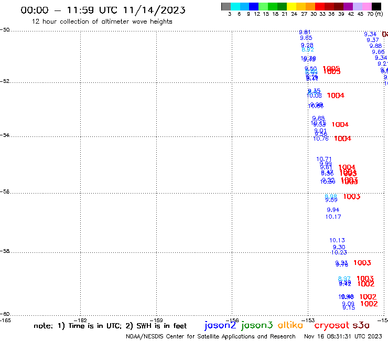Click the s3a satellite label
388x341 pixels.
tap(361, 325)
